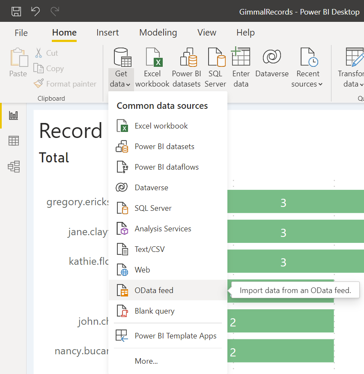Select the Format painter tool
364x374 pixels.
[65, 84]
